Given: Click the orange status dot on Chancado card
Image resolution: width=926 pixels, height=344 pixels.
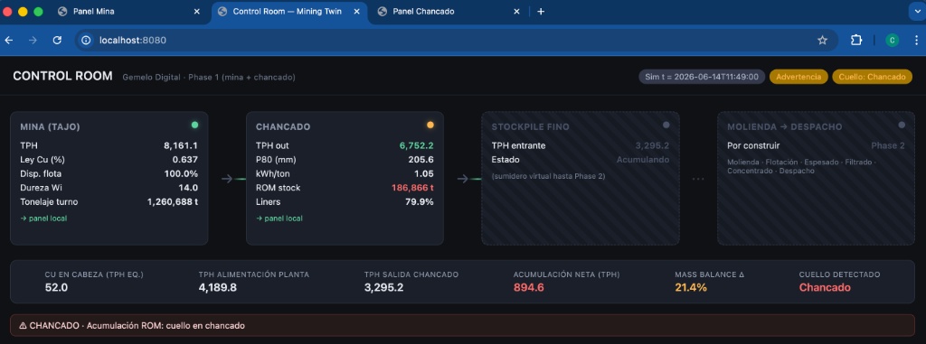Looking at the screenshot, I should coord(430,126).
